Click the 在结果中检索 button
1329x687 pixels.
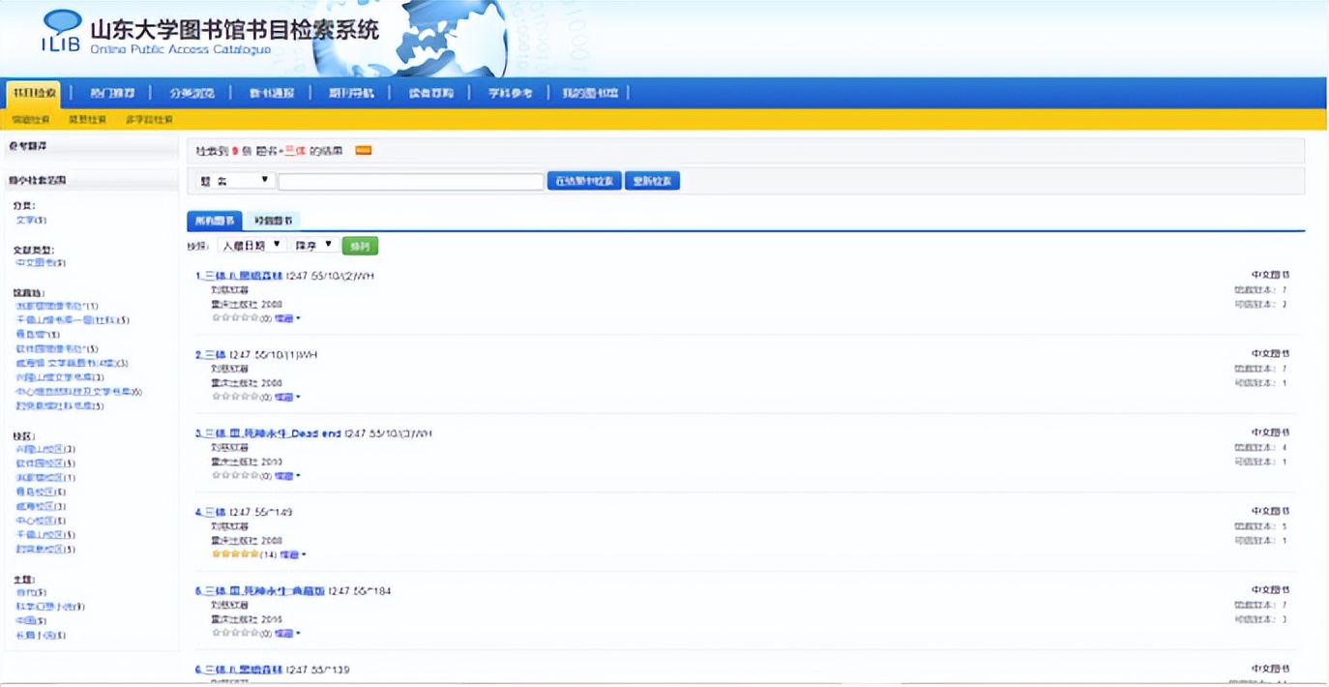click(584, 181)
